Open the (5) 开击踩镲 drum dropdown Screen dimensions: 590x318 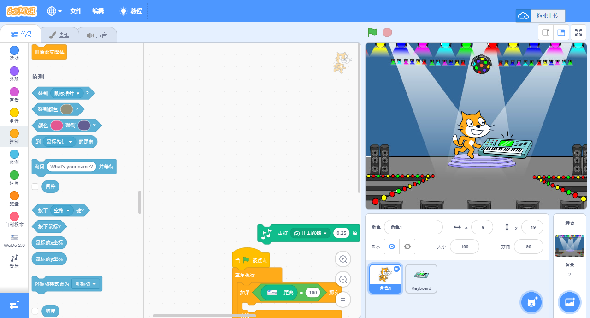coord(310,234)
